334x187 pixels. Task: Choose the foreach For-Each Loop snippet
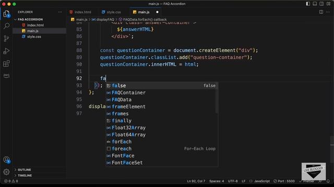(162, 149)
